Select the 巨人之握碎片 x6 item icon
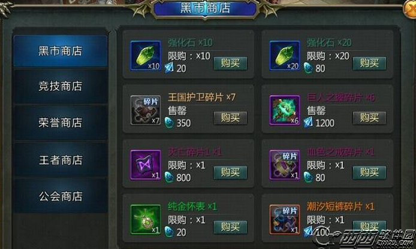Viewport: 416px width, 249px height. pyautogui.click(x=284, y=110)
